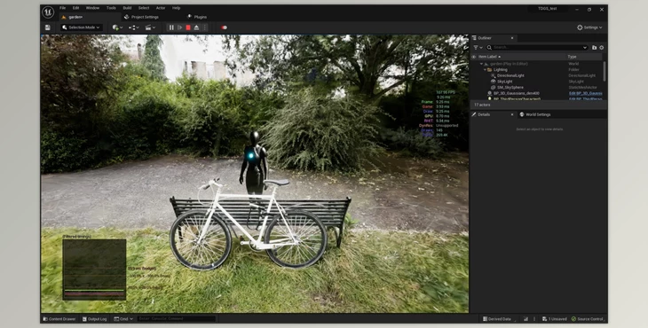Click the statistics chart icon in status bar
The image size is (648, 328).
(x=526, y=319)
